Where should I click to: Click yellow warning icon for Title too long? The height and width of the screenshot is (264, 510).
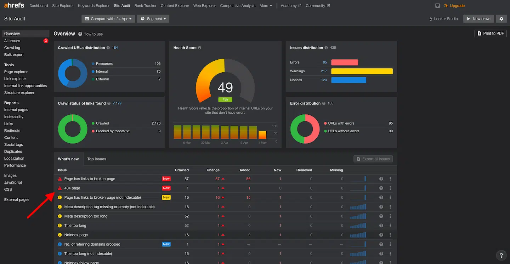[60, 226]
